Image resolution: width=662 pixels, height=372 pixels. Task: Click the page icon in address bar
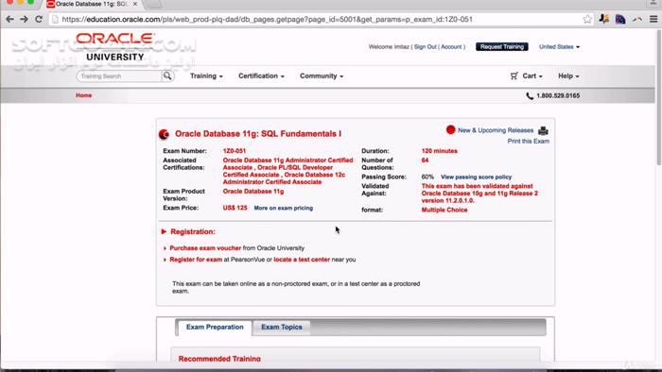55,20
